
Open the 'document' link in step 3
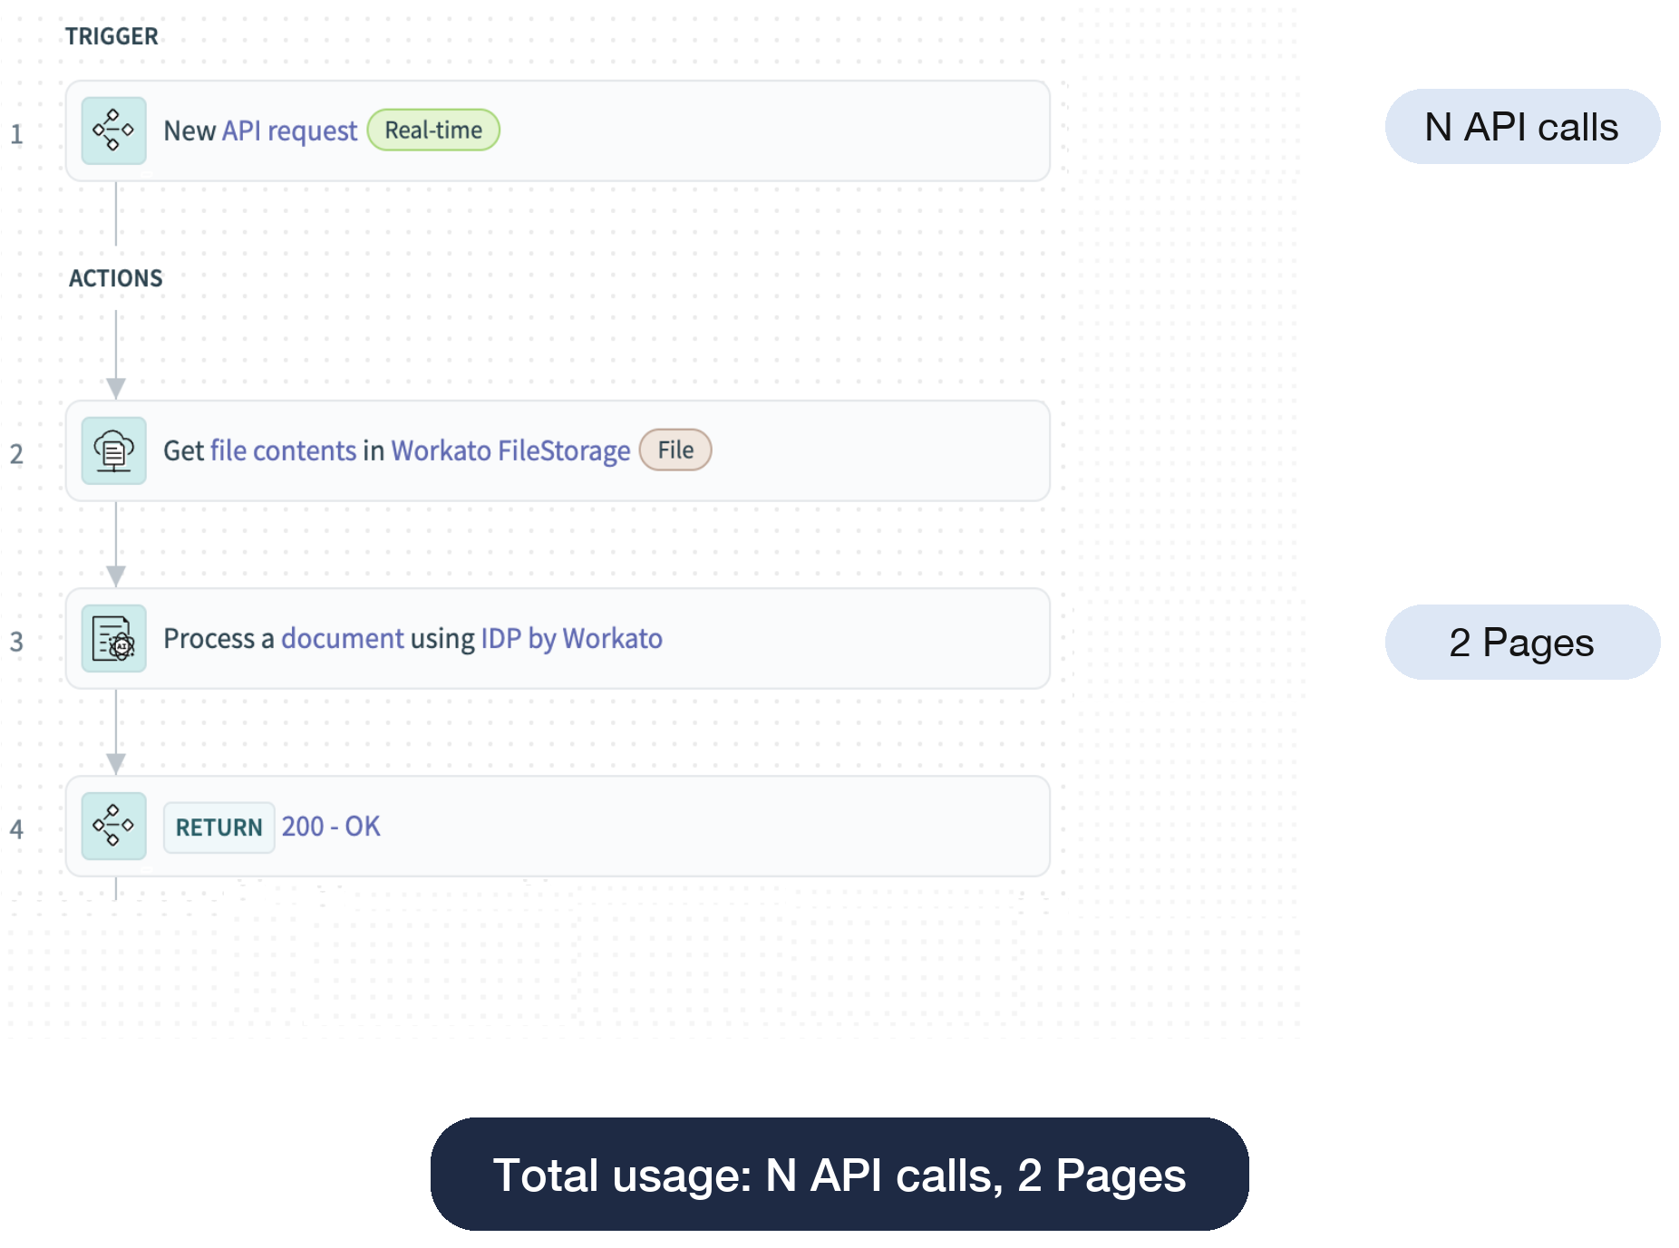(342, 638)
